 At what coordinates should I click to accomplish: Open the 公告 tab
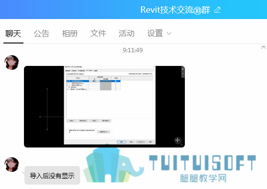coord(42,34)
